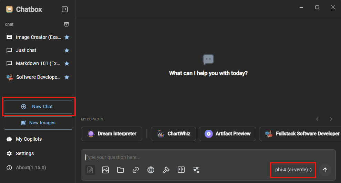Viewport: 341px width, 183px height.
Task: Unstar the Markdown 101 conversation
Action: [67, 63]
